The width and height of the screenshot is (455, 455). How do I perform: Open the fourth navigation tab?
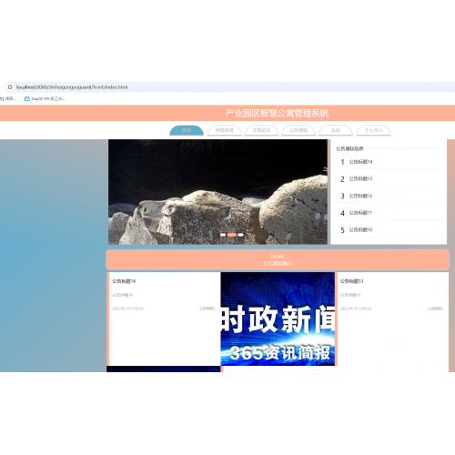coord(298,130)
